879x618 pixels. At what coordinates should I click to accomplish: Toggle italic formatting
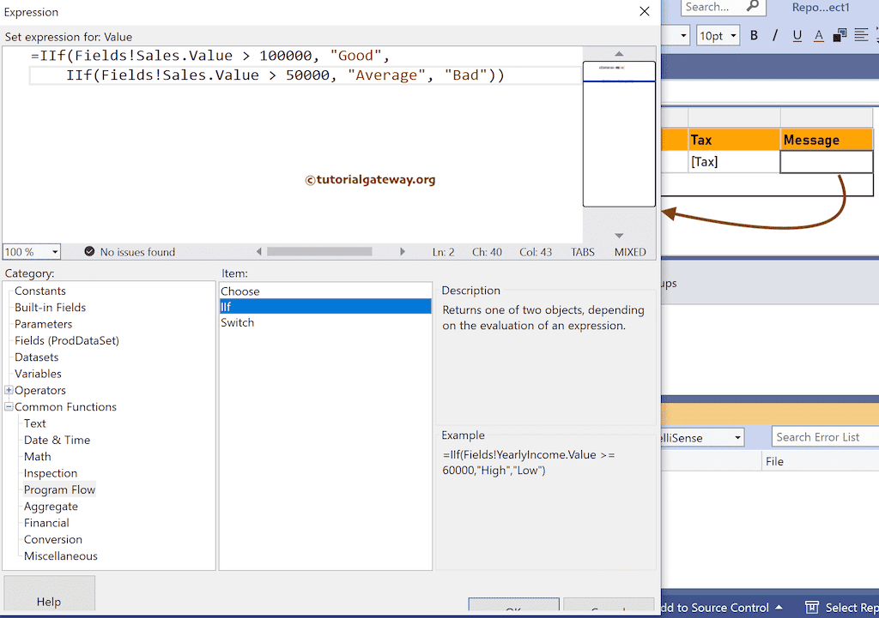[x=775, y=35]
